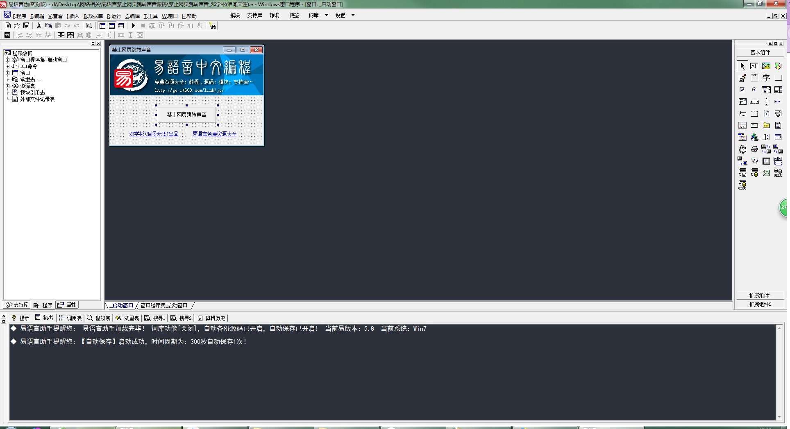790x429 pixels.
Task: Select the hyperlink globe component icon
Action: point(754,137)
